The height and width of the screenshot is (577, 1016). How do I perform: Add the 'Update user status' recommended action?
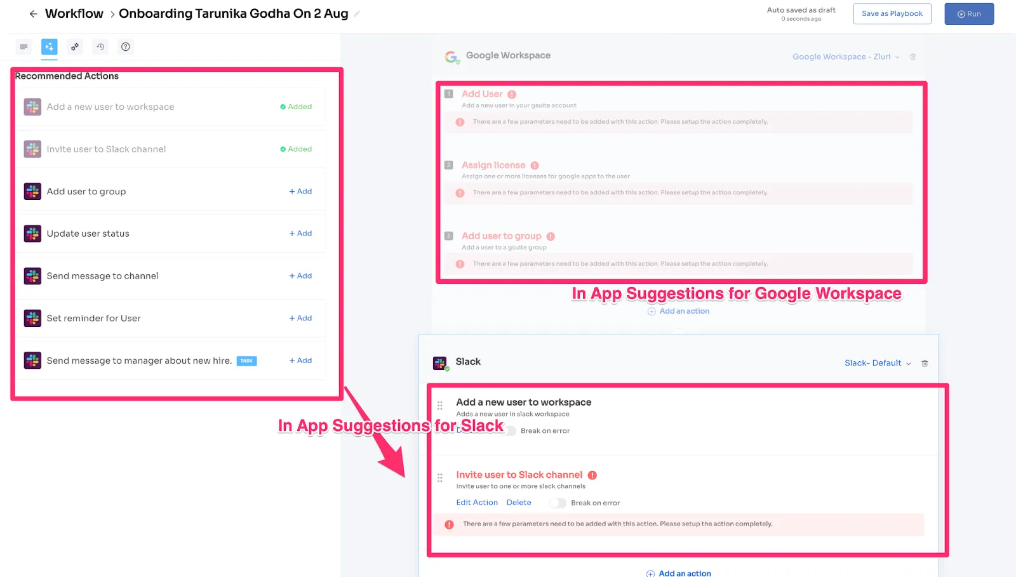click(x=300, y=234)
